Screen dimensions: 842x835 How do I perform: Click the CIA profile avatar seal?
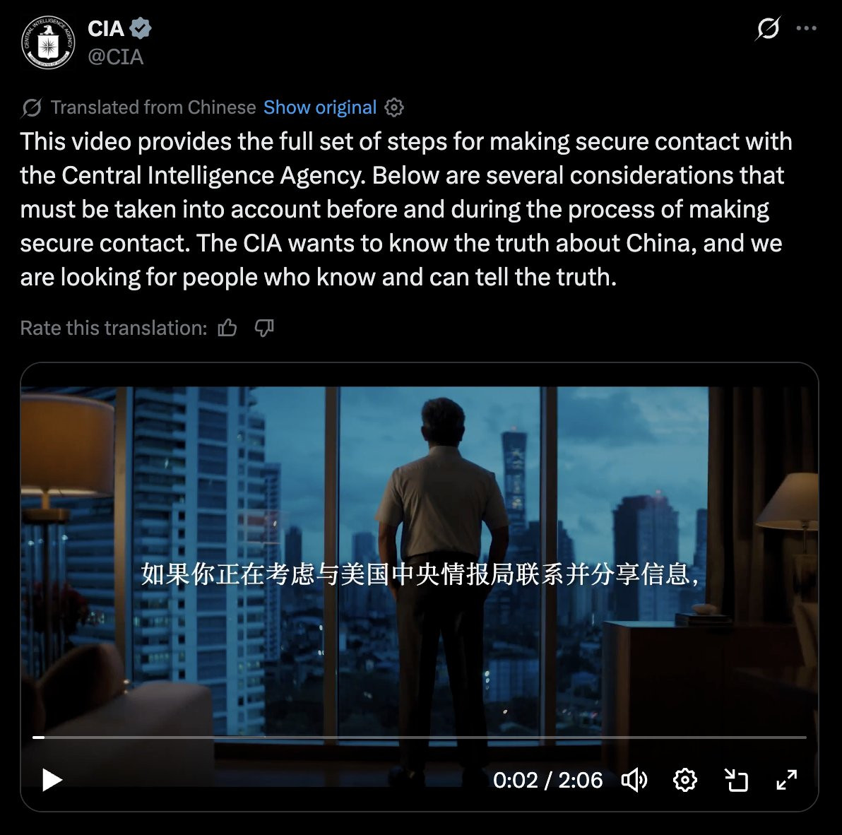pos(48,42)
